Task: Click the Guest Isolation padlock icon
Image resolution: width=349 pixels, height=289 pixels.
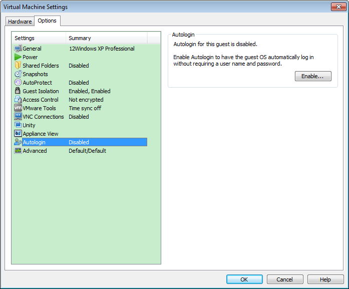Action: coord(18,91)
